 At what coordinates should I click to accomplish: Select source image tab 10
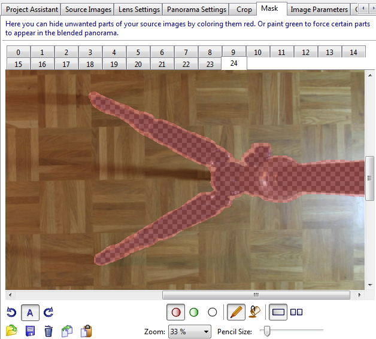pos(257,53)
